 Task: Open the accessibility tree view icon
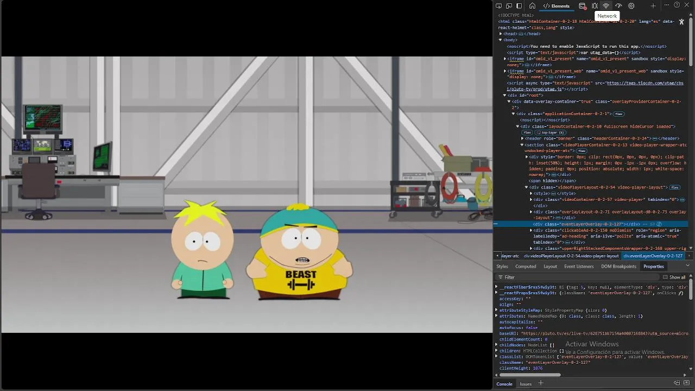[x=681, y=22]
